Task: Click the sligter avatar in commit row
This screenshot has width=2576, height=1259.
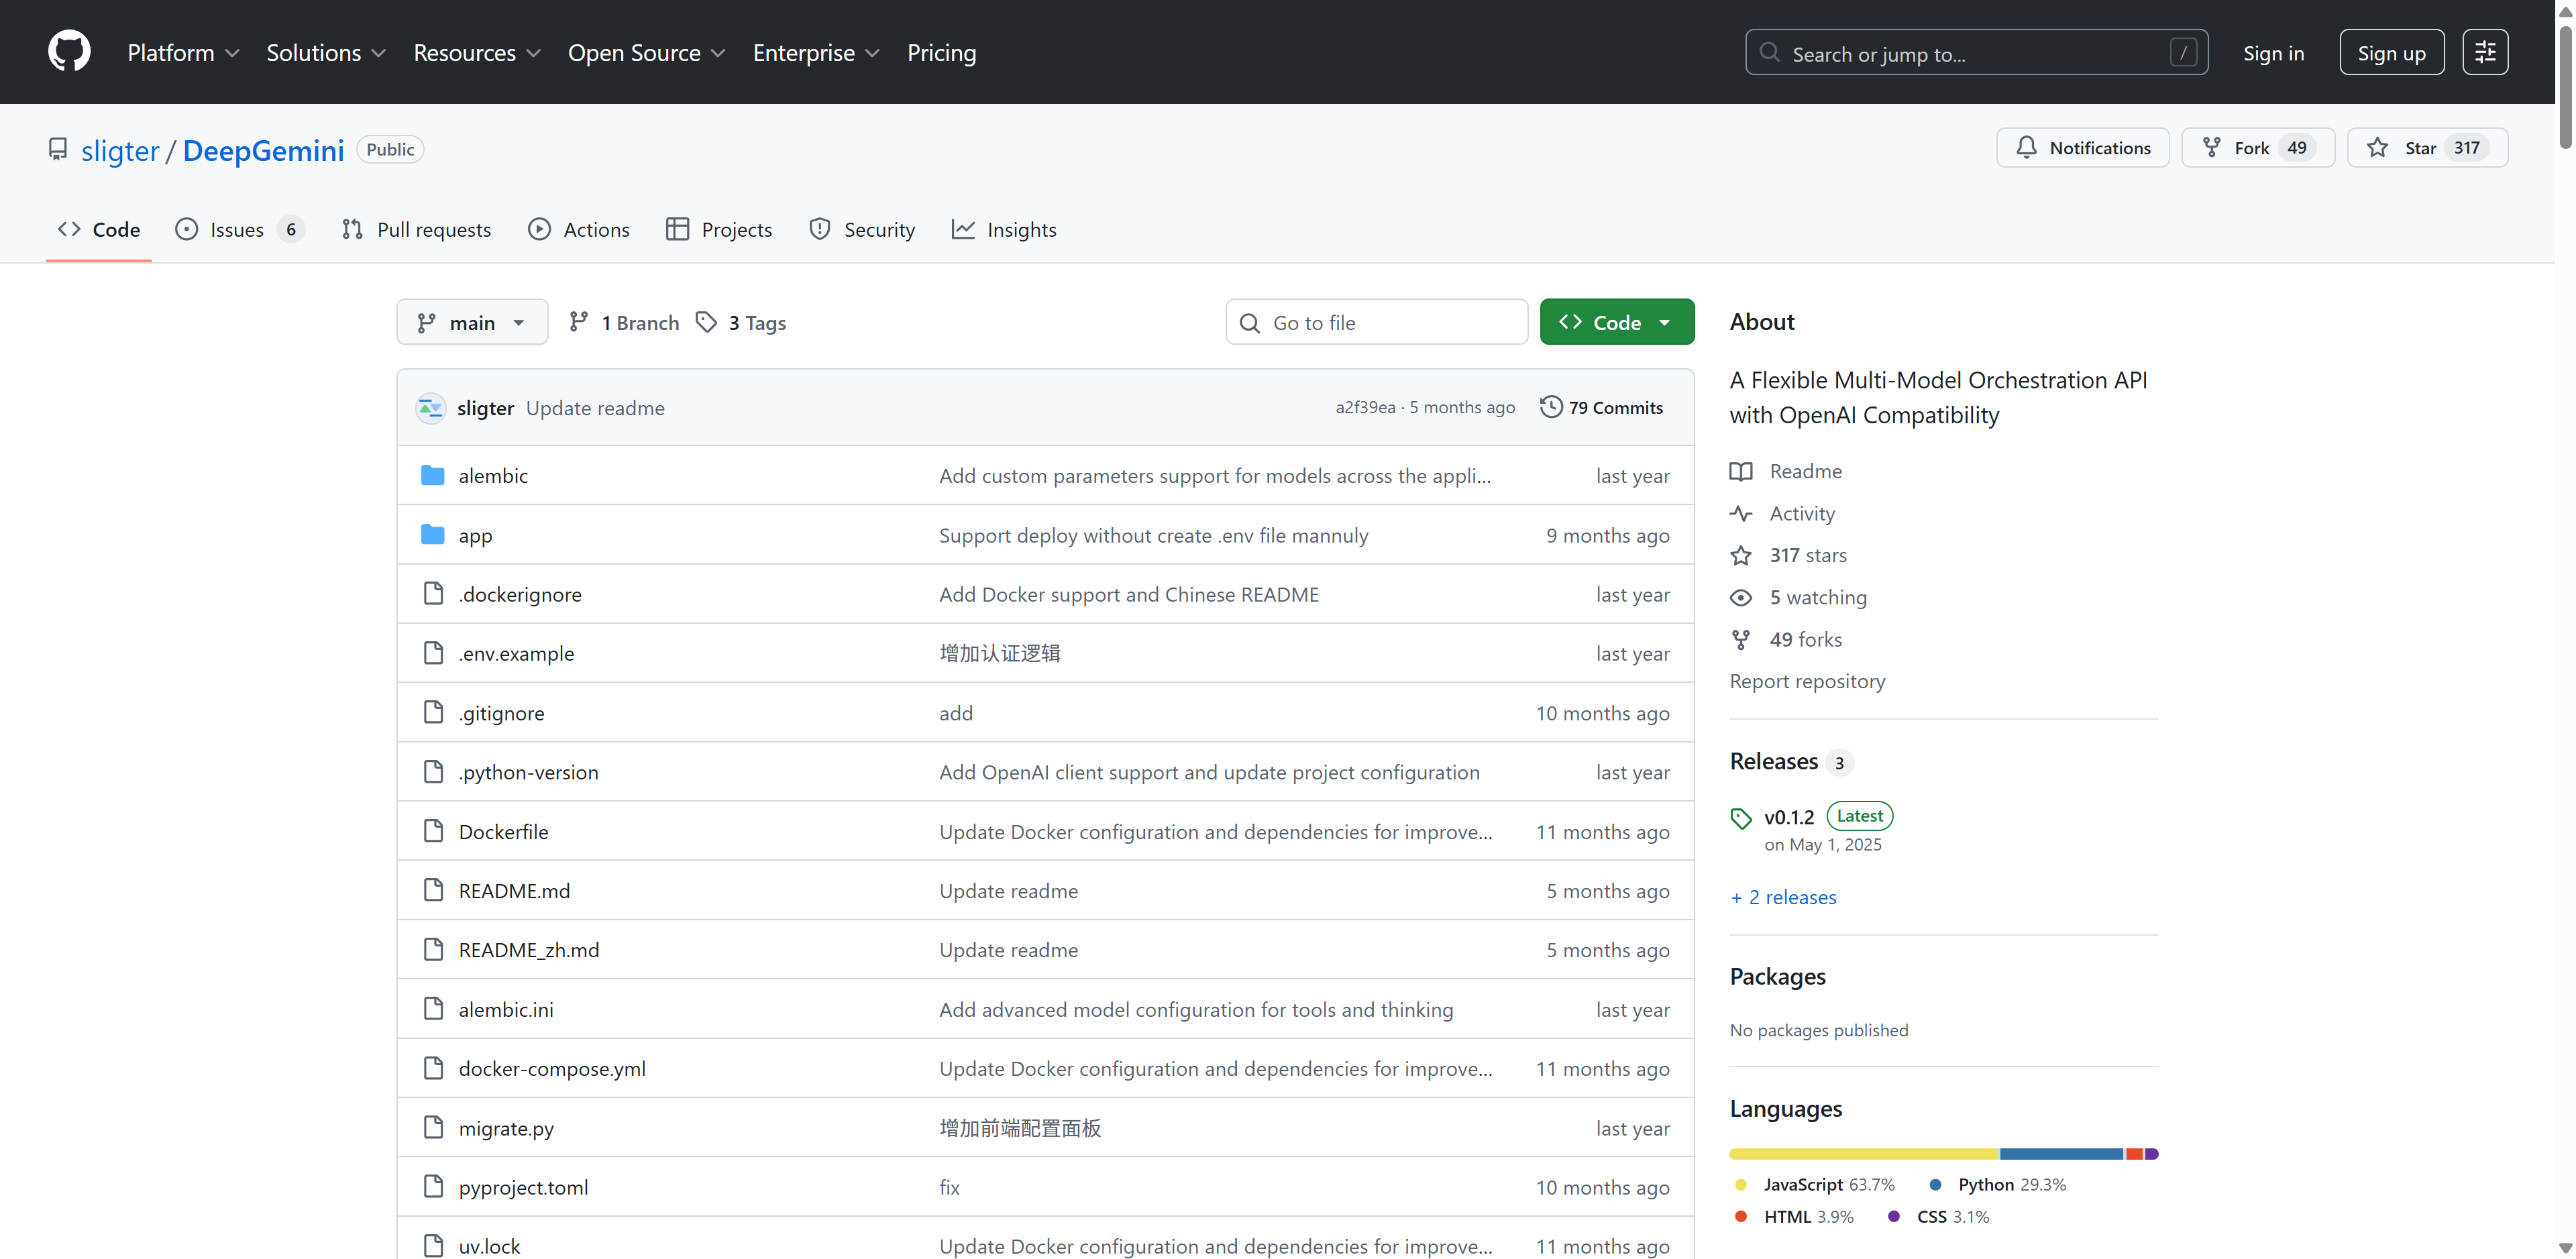Action: (430, 408)
